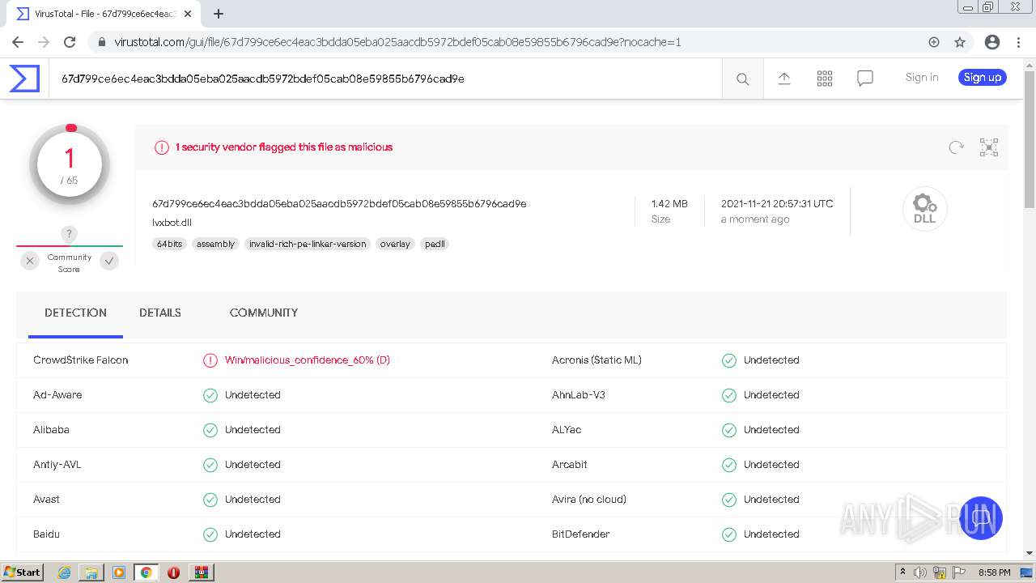Image resolution: width=1036 pixels, height=583 pixels.
Task: Click the reanalyze refresh icon
Action: point(956,147)
